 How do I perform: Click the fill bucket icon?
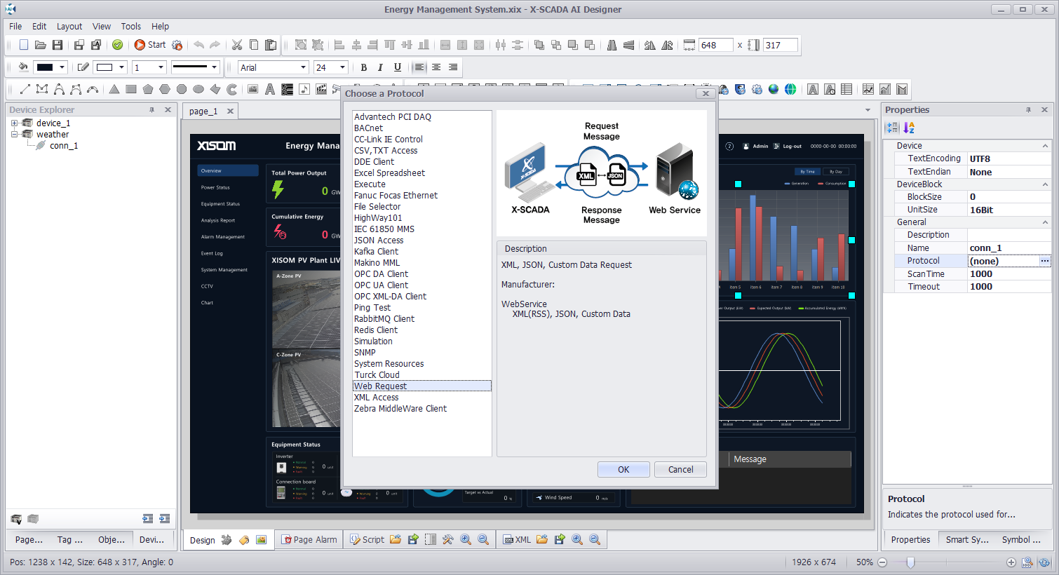point(23,67)
